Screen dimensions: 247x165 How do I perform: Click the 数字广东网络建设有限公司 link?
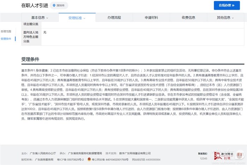136,154
